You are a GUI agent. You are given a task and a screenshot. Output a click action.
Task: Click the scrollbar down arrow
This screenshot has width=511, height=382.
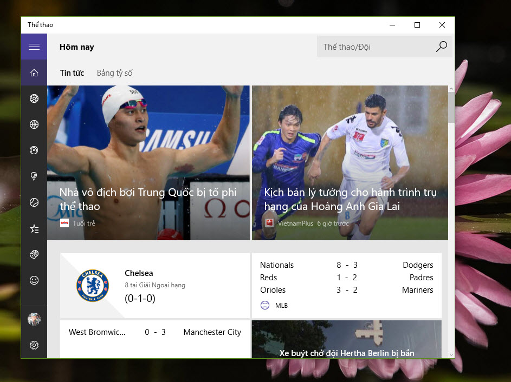click(451, 354)
